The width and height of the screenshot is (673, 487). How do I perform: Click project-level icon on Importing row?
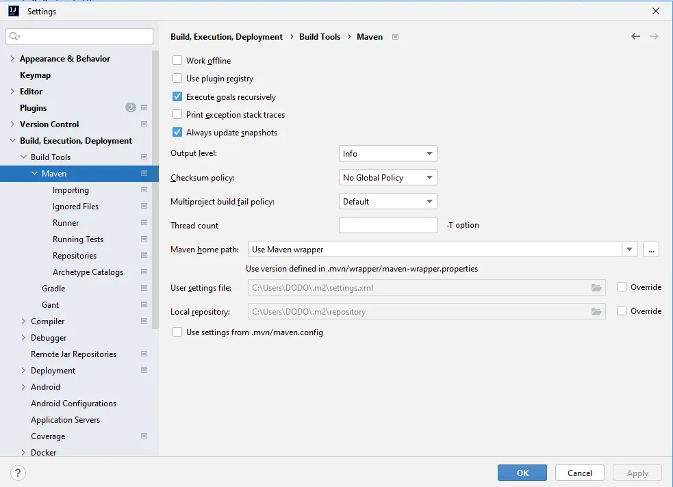[x=144, y=189]
